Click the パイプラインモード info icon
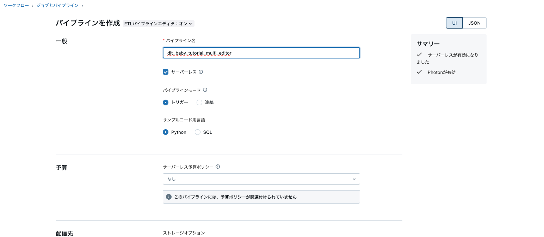 205,90
